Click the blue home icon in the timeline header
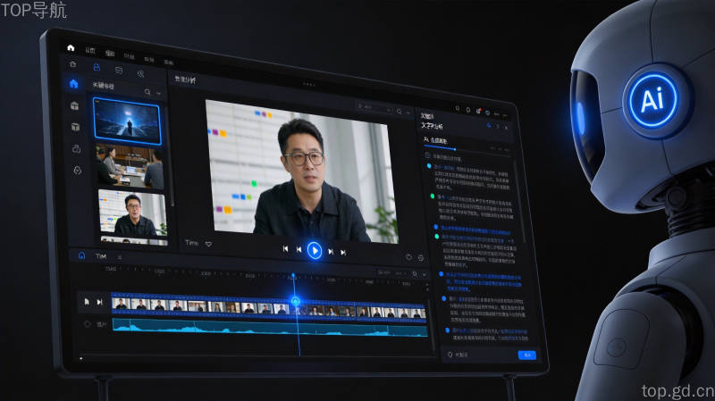Viewport: 715px width, 401px height. pos(81,255)
